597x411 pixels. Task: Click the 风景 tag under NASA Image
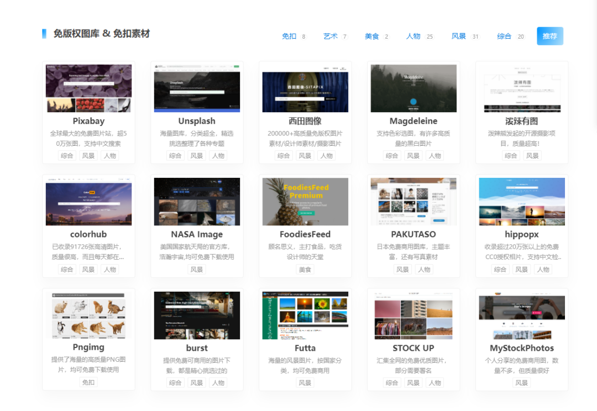coord(197,269)
